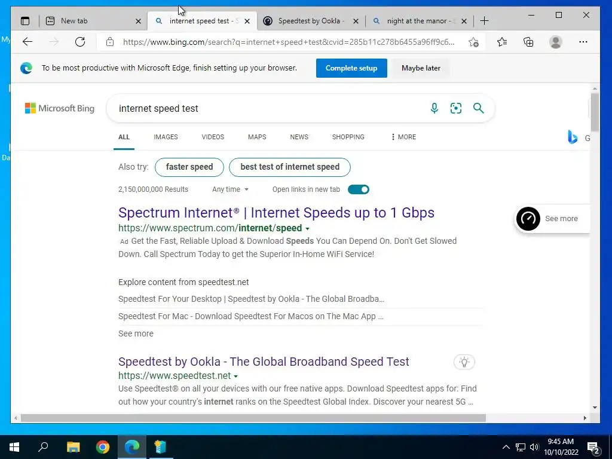Viewport: 612px width, 459px height.
Task: Click the Complete setup button
Action: tap(351, 68)
